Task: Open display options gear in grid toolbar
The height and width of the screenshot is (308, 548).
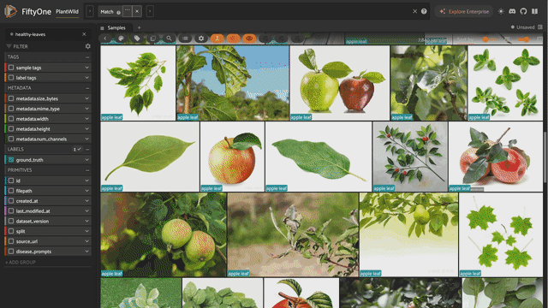Action: click(201, 38)
